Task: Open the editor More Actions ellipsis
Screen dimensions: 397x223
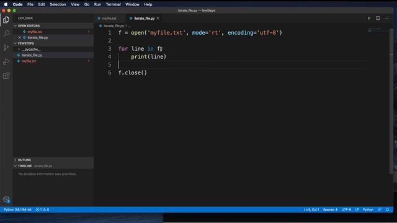Action: (386, 18)
